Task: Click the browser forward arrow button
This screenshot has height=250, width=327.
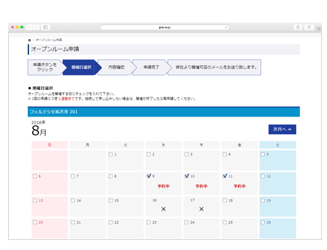Action: 36,27
